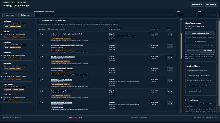Select the London area

(16, 76)
